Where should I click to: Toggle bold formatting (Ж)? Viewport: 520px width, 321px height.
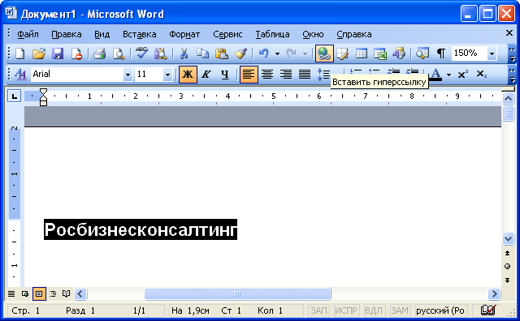[x=188, y=74]
